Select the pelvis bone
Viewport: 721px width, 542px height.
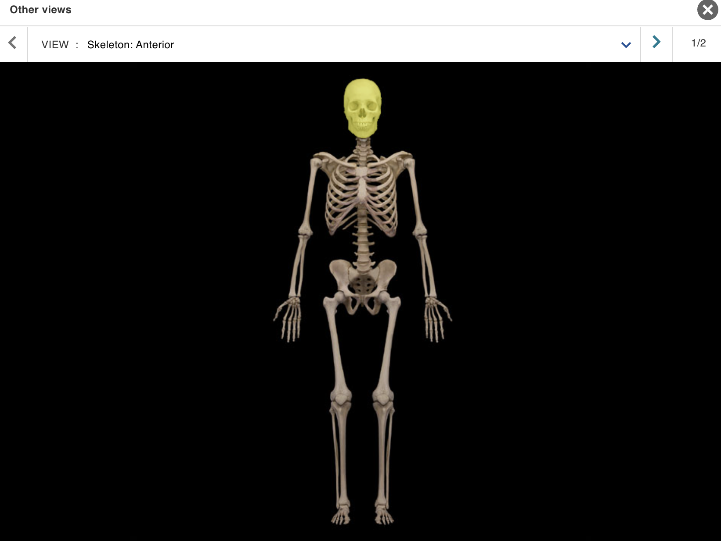click(361, 281)
